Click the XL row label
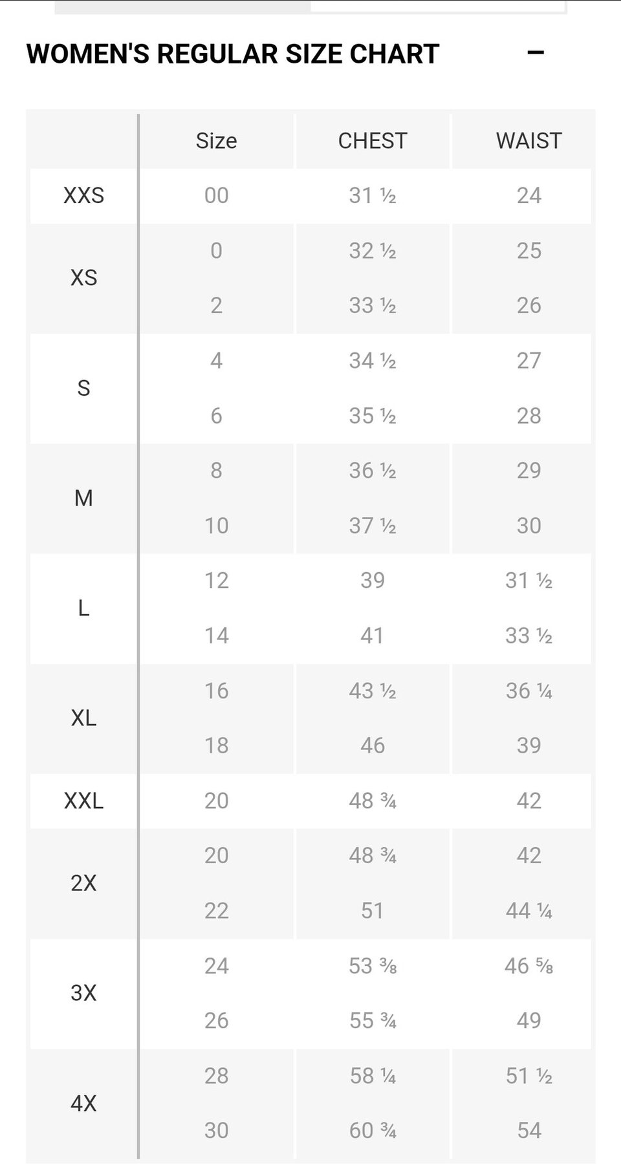The width and height of the screenshot is (621, 1171). [x=83, y=718]
